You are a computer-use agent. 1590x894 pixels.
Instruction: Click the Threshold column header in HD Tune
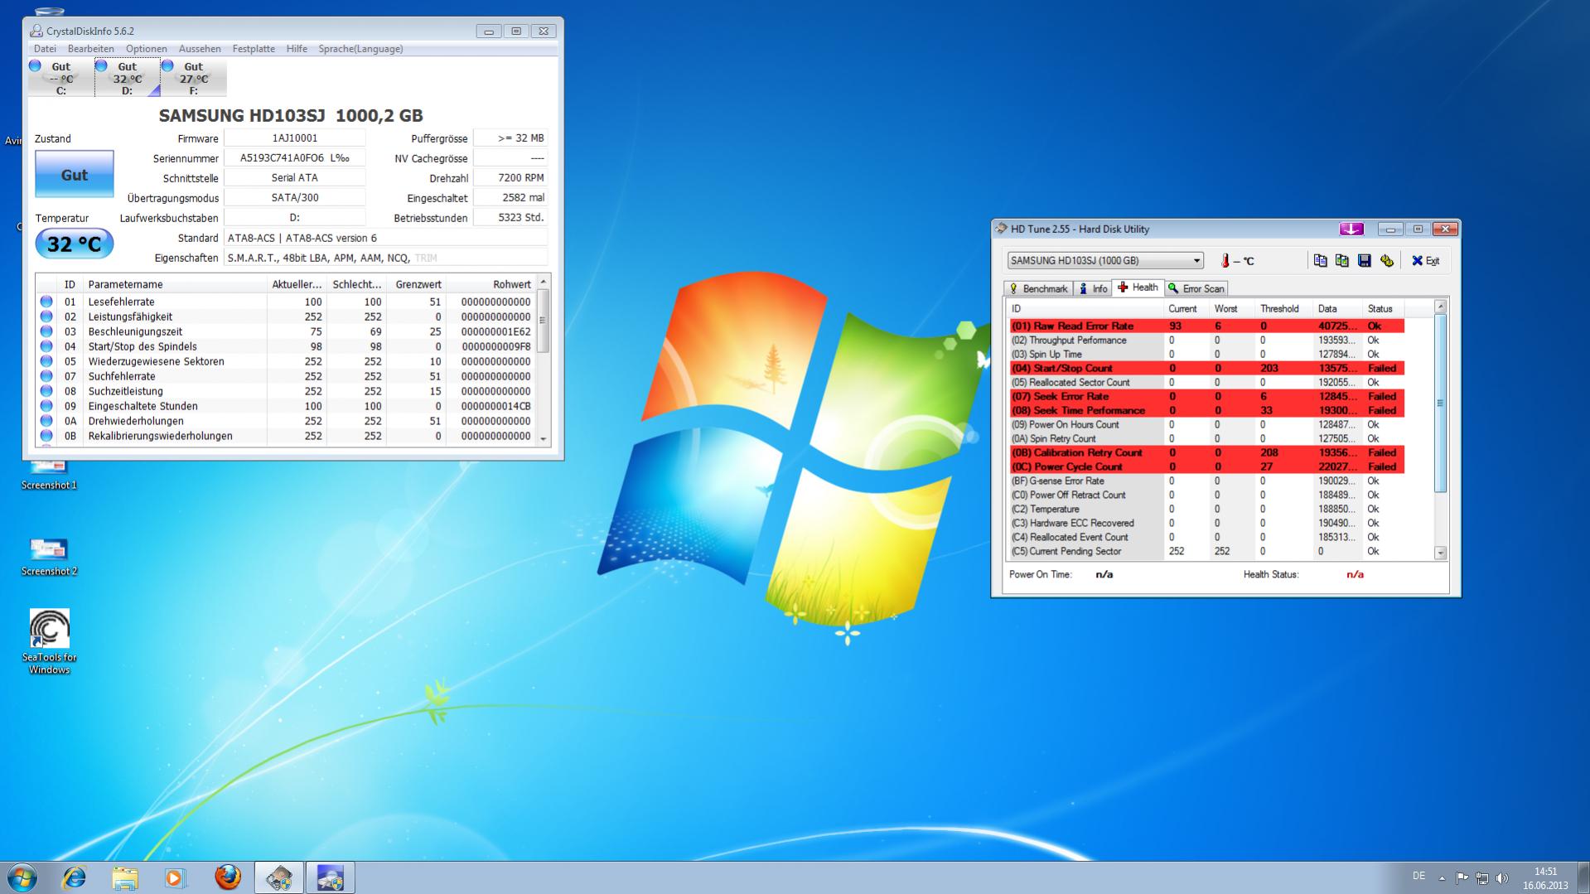[x=1283, y=309]
